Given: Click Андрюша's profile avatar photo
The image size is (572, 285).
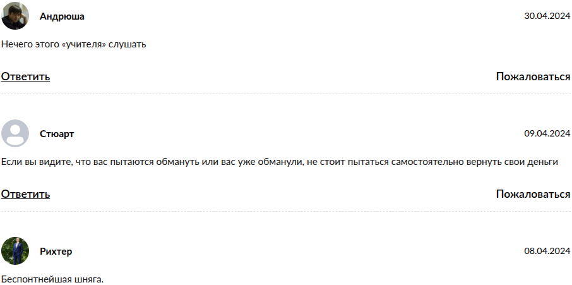Looking at the screenshot, I should pos(15,16).
